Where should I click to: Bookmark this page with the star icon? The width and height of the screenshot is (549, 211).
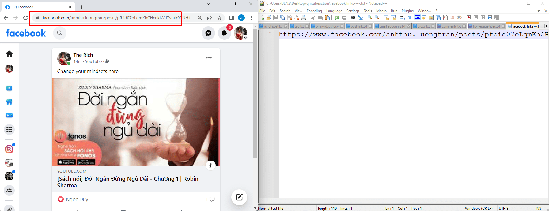[219, 18]
